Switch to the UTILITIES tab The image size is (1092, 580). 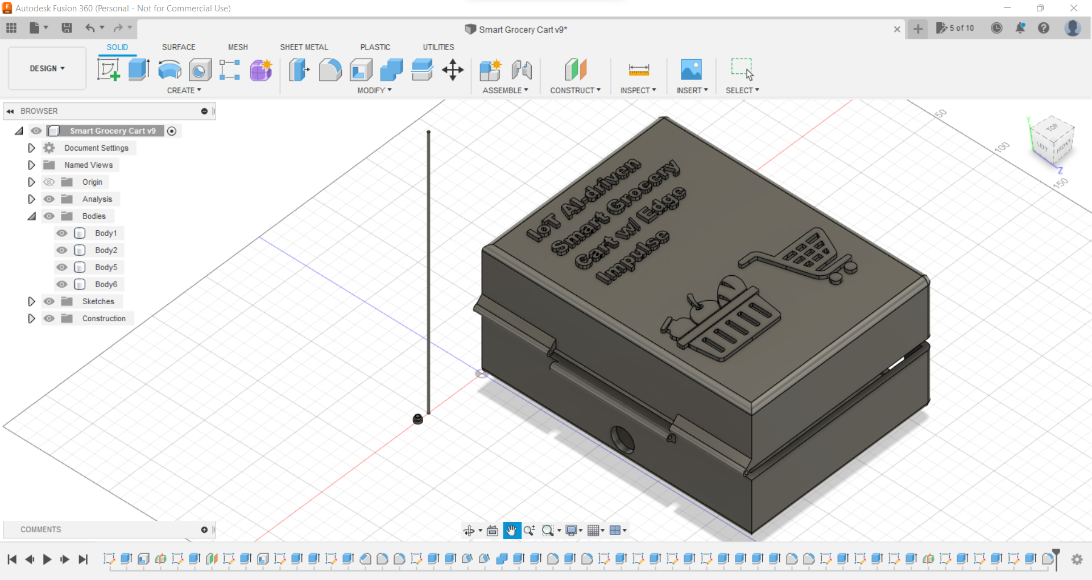pos(438,47)
